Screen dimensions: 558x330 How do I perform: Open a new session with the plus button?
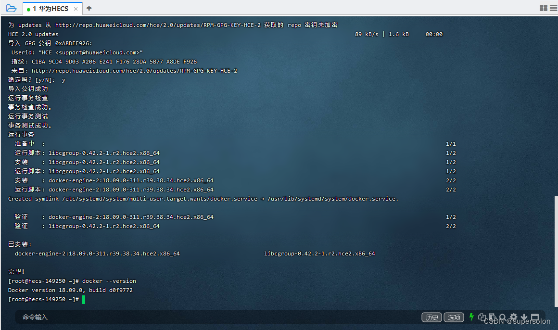[89, 8]
